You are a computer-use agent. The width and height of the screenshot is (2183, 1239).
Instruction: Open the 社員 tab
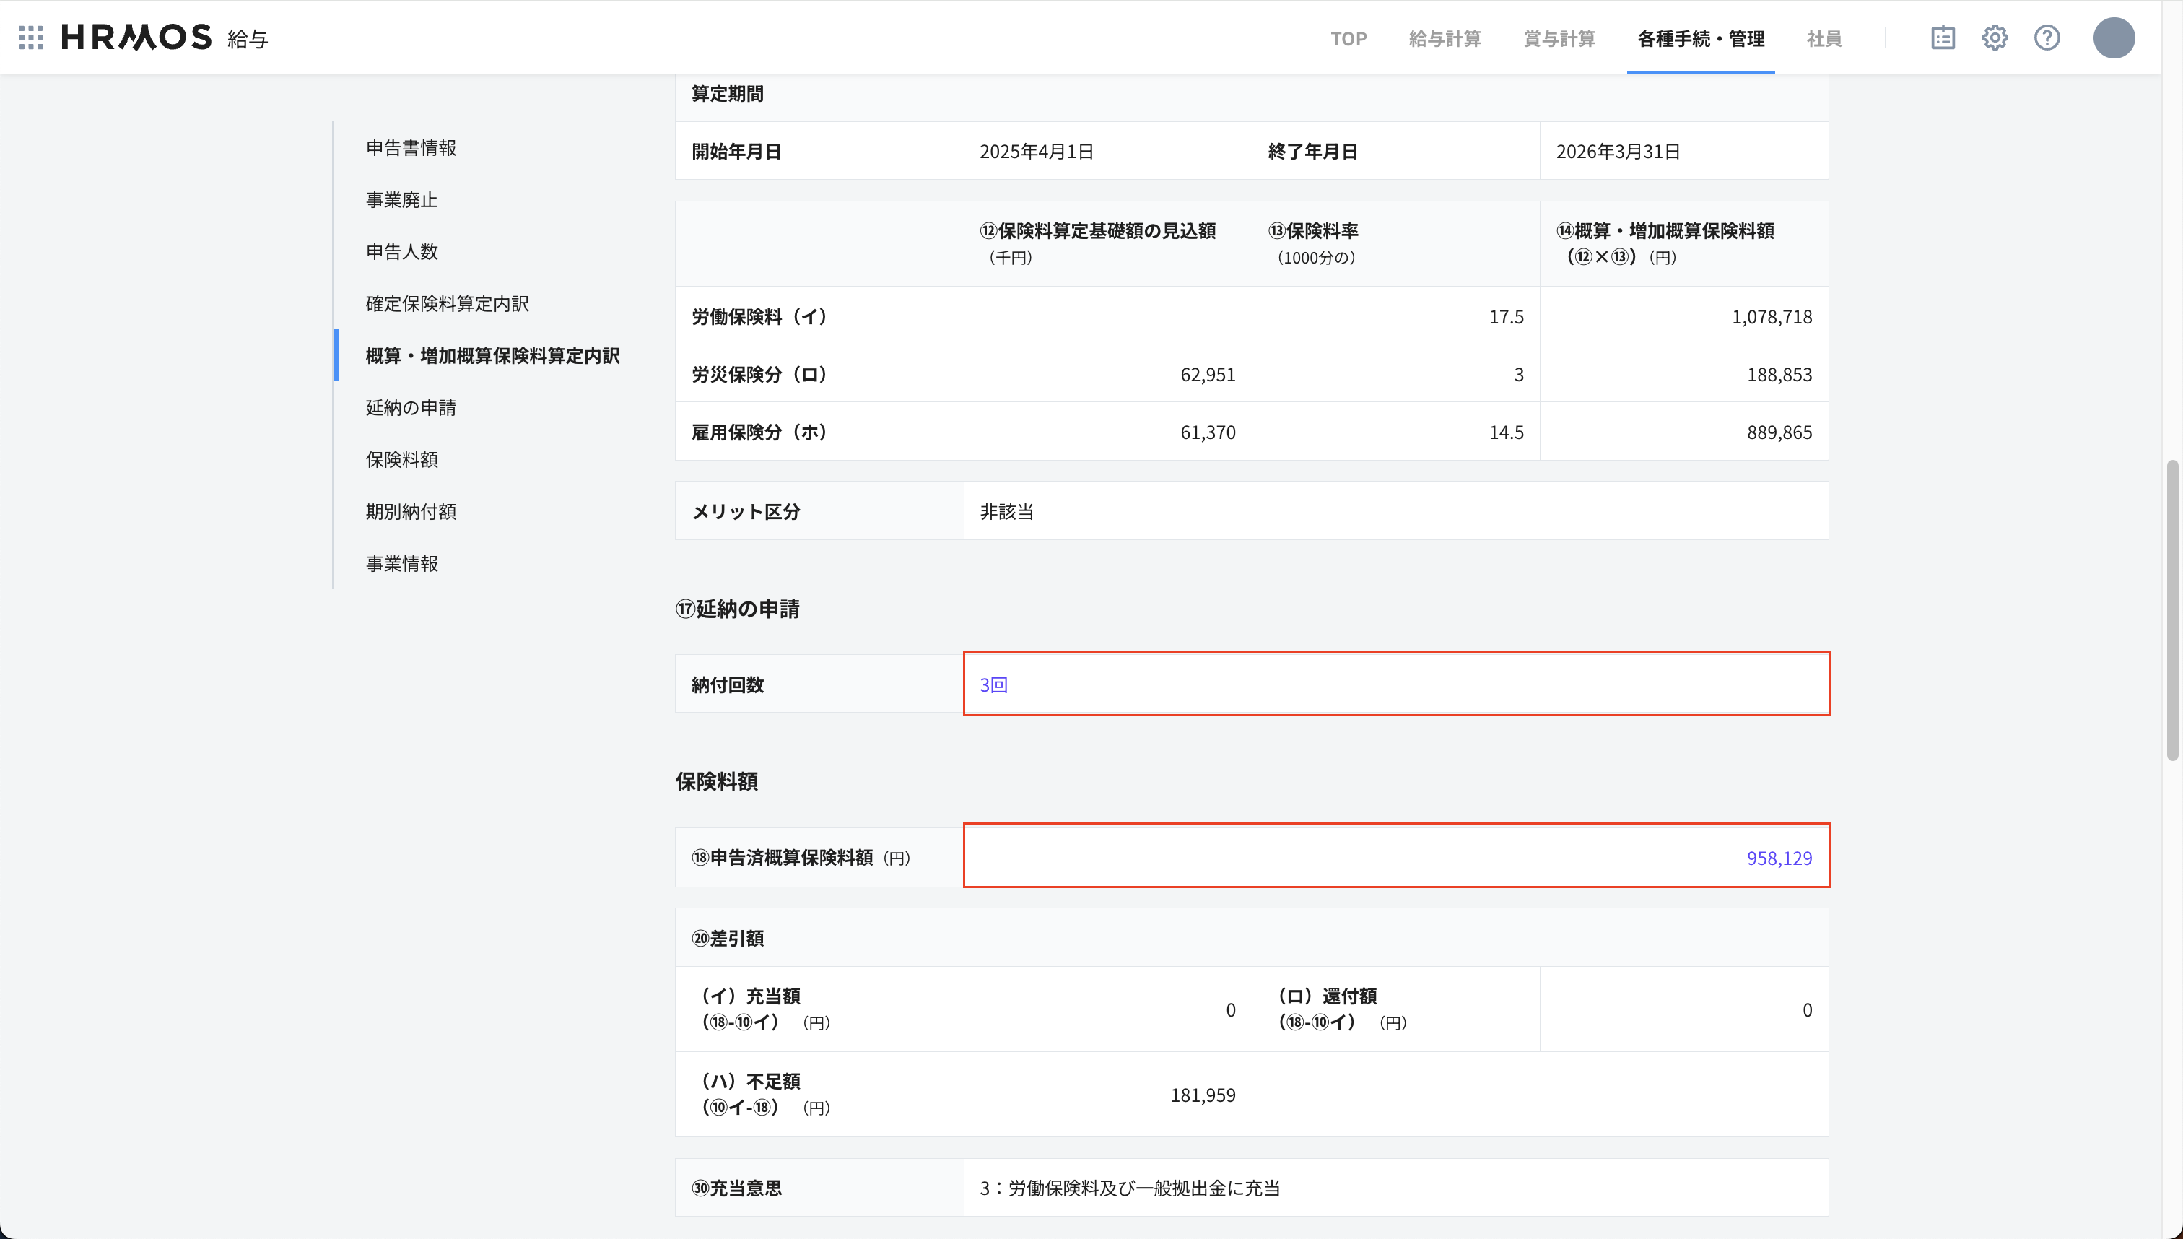point(1824,38)
